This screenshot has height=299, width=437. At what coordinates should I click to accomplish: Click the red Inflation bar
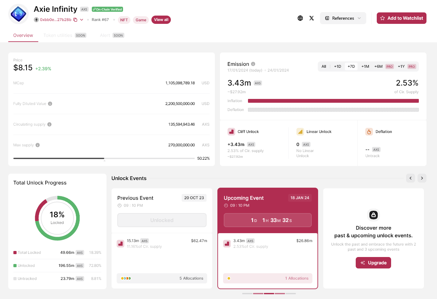coord(333,101)
